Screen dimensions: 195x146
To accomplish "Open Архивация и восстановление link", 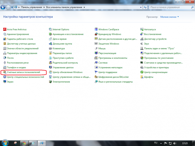I will [x=68, y=34].
